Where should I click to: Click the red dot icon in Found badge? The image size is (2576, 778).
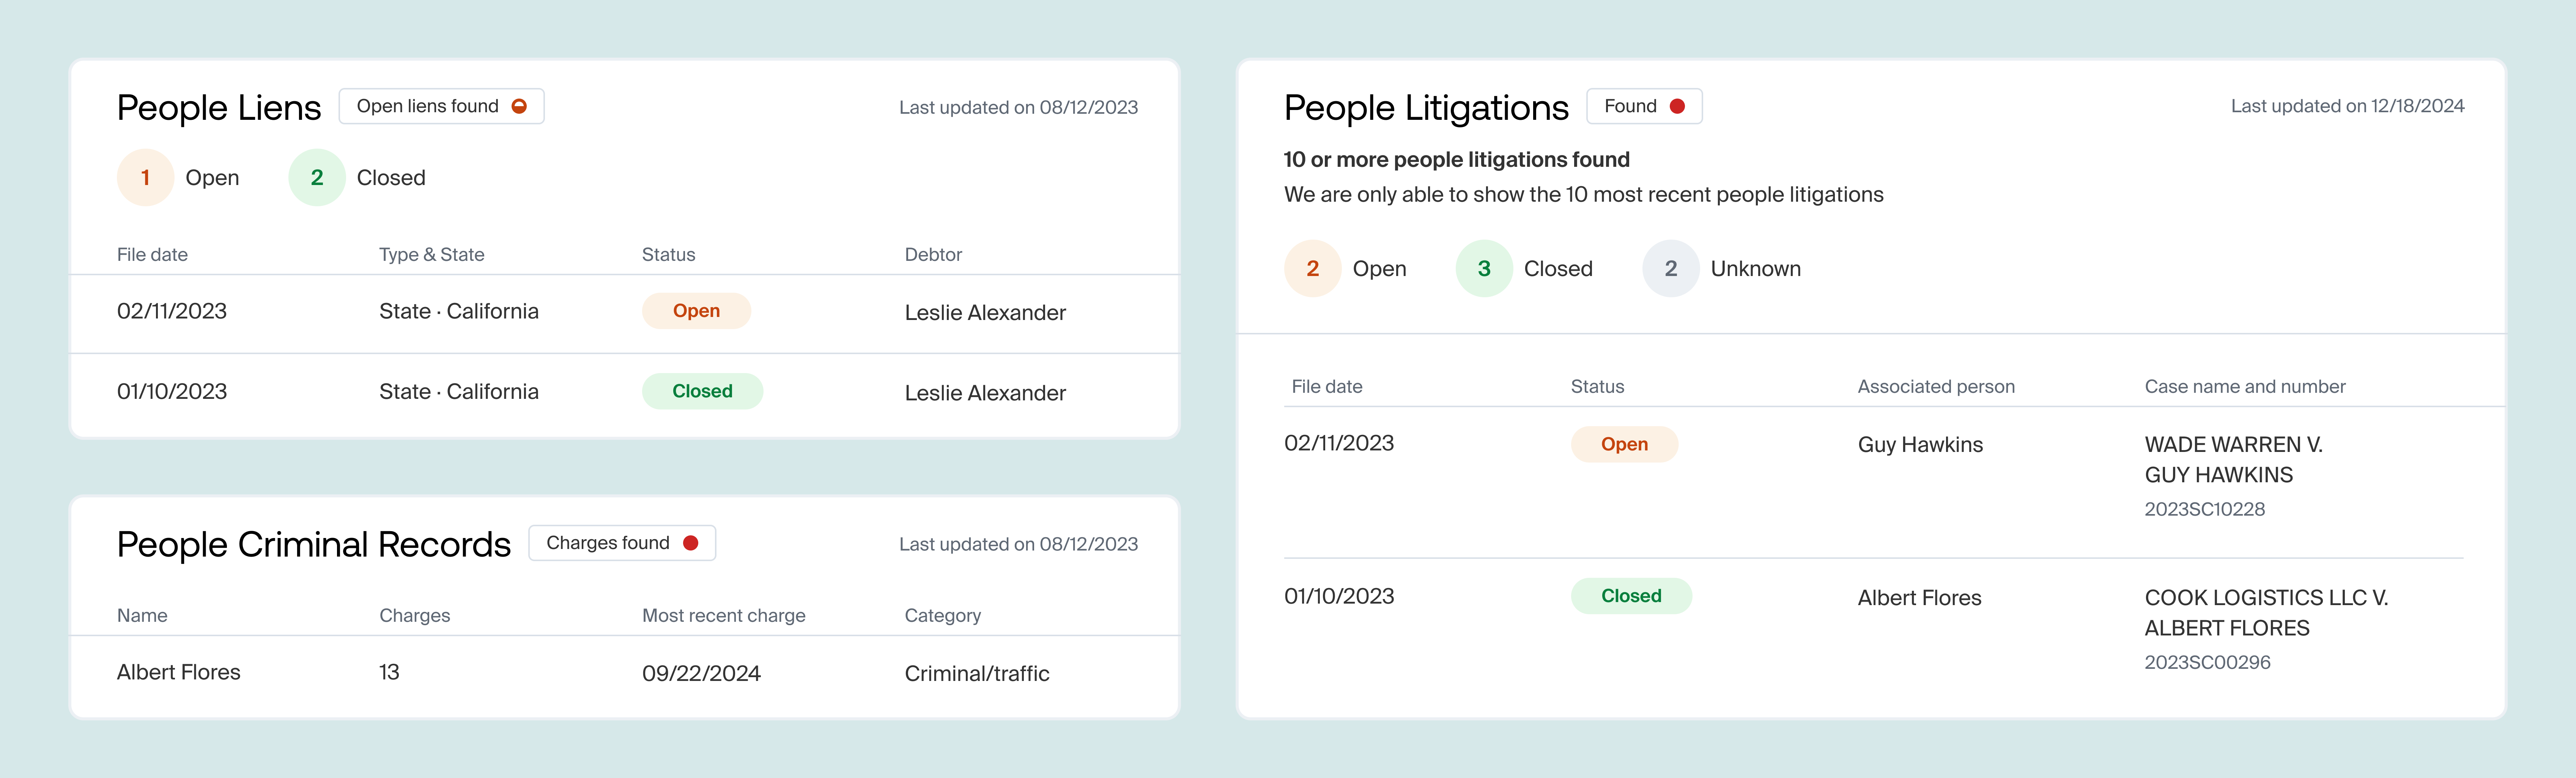(1677, 106)
